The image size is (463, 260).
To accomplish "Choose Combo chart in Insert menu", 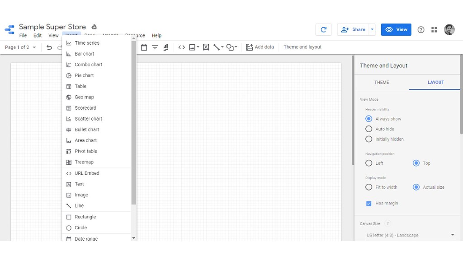I will tap(97, 65).
